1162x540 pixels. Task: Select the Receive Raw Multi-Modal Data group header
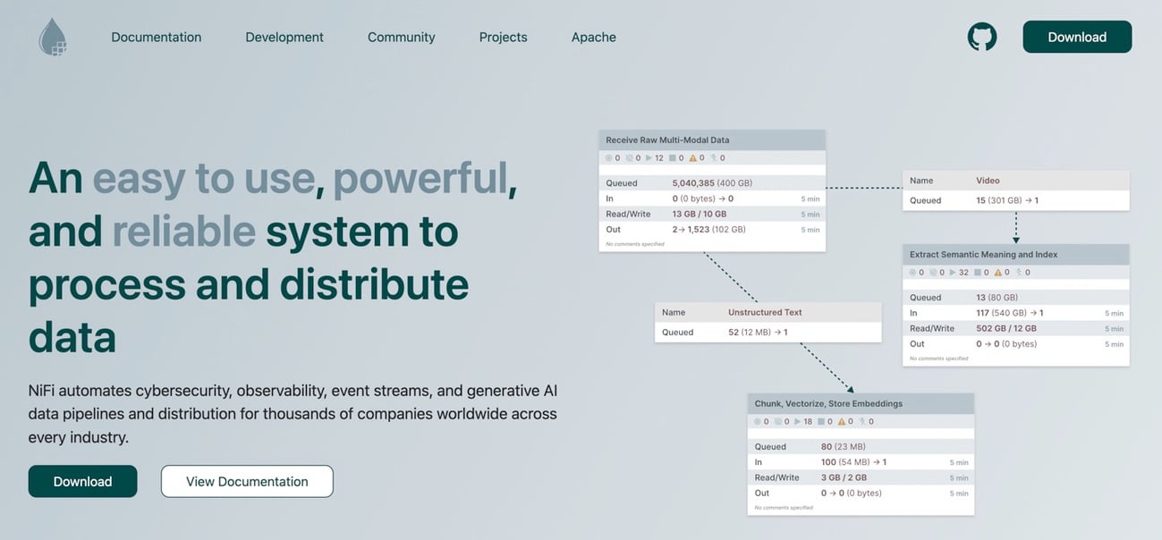(x=711, y=139)
